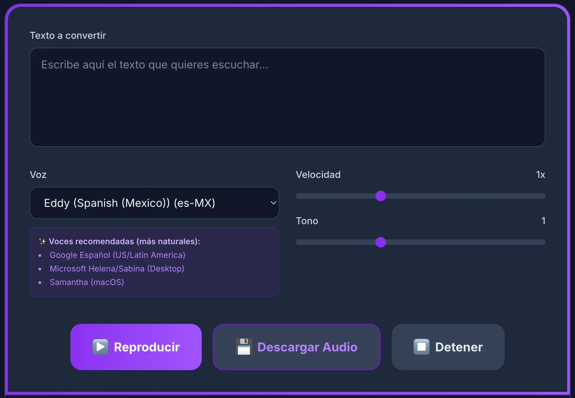Screen dimensions: 575x398
Task: Click the 1x speed value label
Action: pyautogui.click(x=540, y=175)
